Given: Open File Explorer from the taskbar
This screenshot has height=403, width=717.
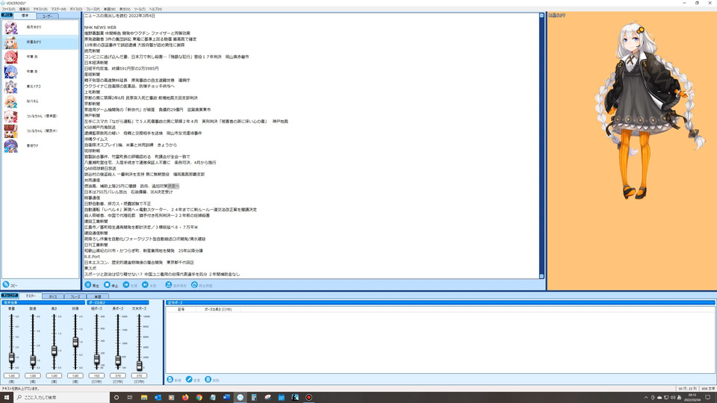Looking at the screenshot, I should tap(144, 397).
